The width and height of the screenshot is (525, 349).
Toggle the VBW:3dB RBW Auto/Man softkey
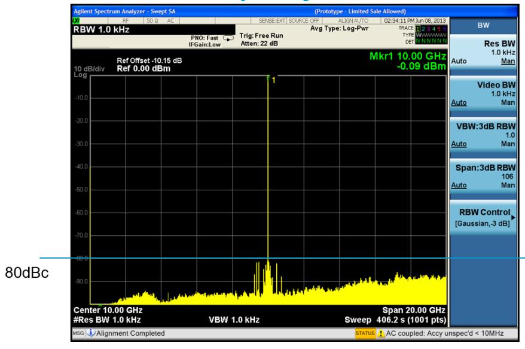[484, 135]
